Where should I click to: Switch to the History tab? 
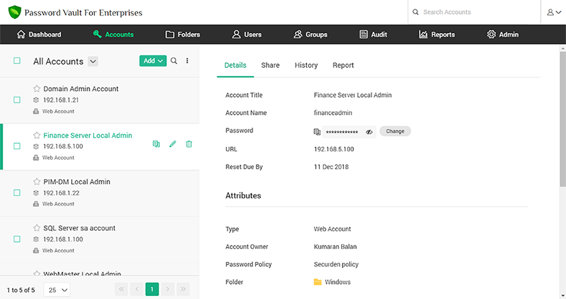click(306, 65)
